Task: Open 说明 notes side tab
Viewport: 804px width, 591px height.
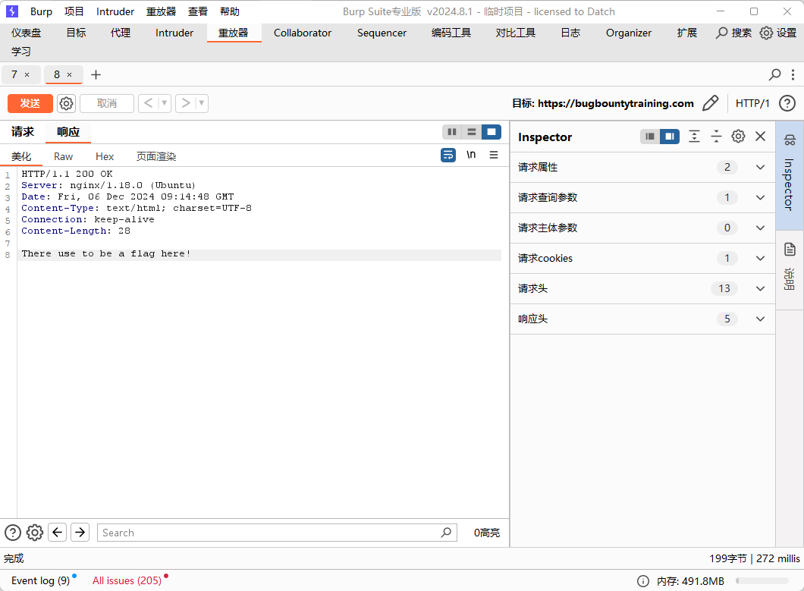Action: (x=790, y=270)
